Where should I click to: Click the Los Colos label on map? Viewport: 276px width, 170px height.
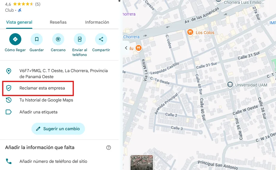tap(205, 33)
